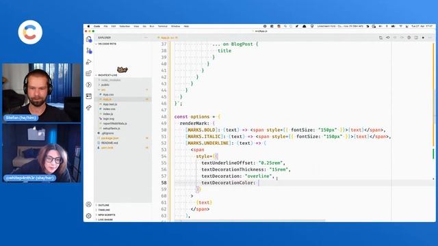
Task: Click the walking cat in VS Code Pets
Action: click(x=123, y=70)
